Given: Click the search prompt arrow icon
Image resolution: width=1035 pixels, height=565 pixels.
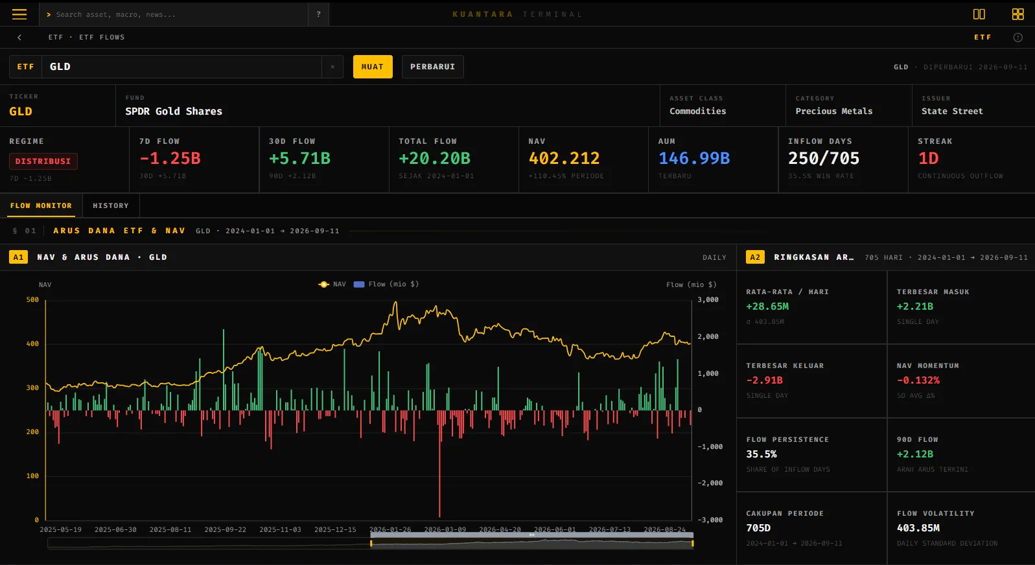Looking at the screenshot, I should tap(49, 14).
